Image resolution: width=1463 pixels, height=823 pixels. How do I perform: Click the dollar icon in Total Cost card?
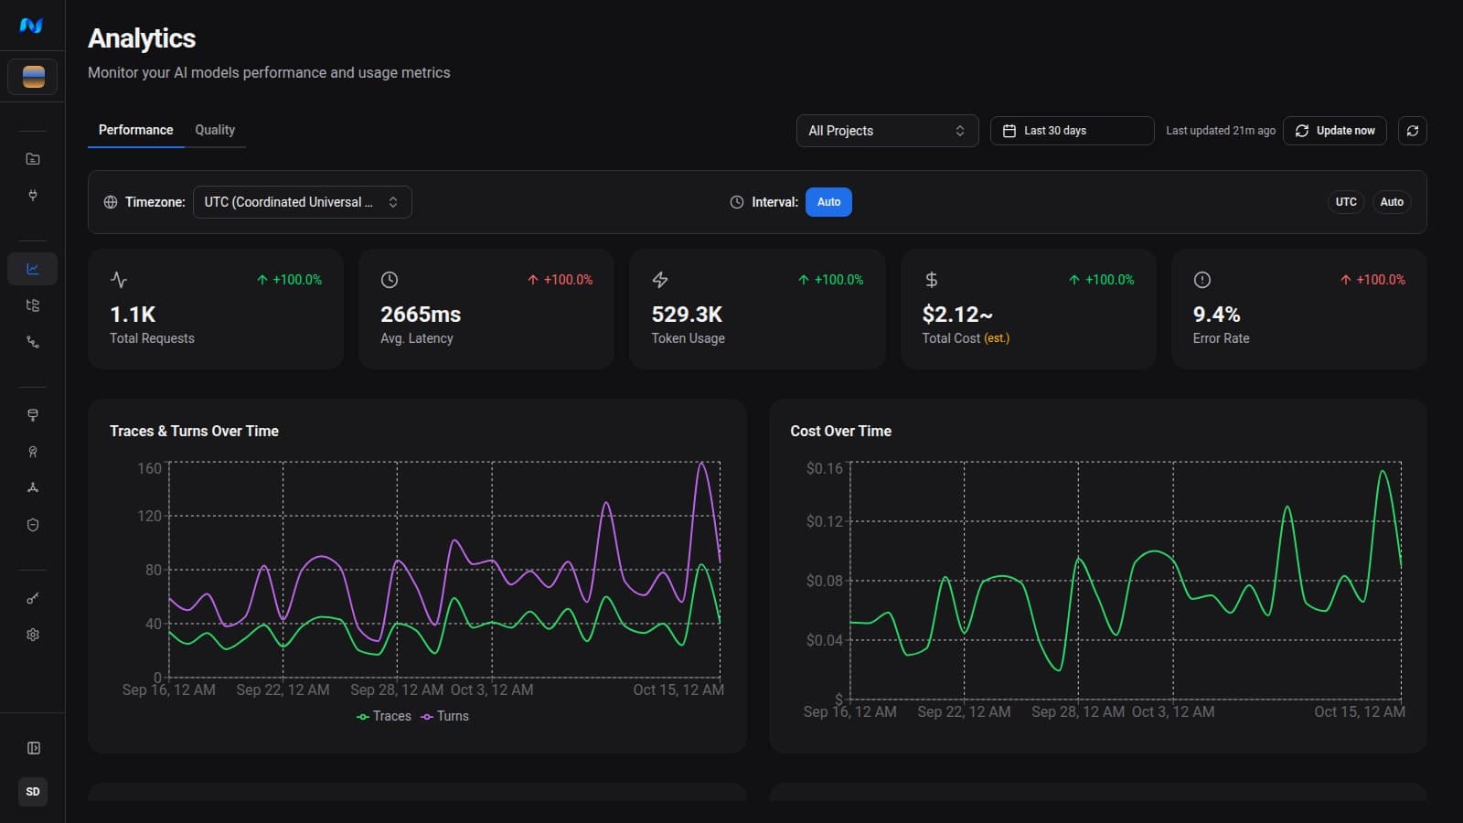pyautogui.click(x=931, y=280)
